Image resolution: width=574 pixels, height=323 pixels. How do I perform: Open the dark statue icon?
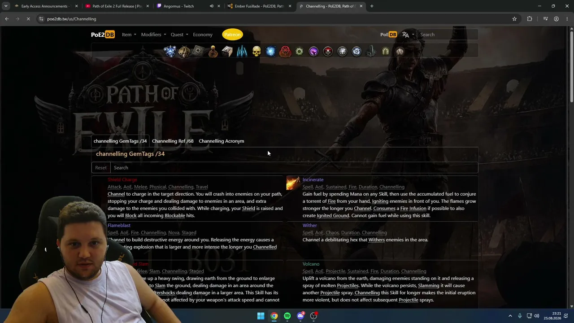pos(371,52)
